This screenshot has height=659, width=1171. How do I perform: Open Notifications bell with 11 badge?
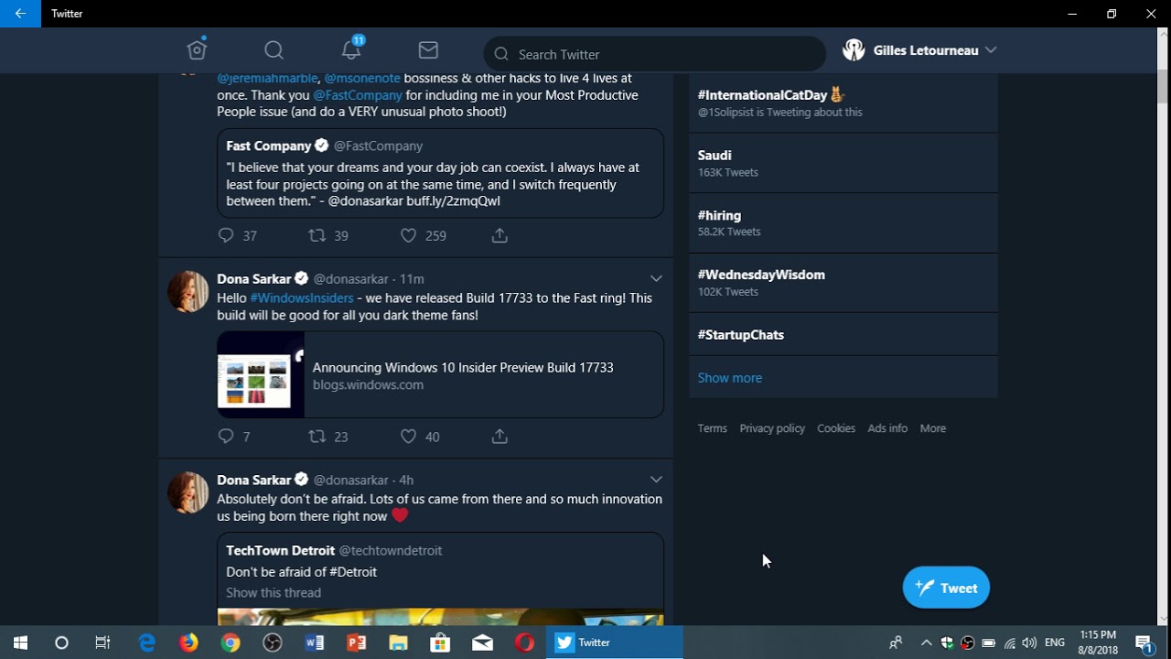point(351,49)
